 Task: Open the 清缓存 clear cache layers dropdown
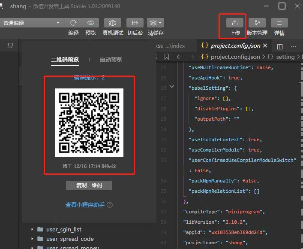click(x=156, y=23)
